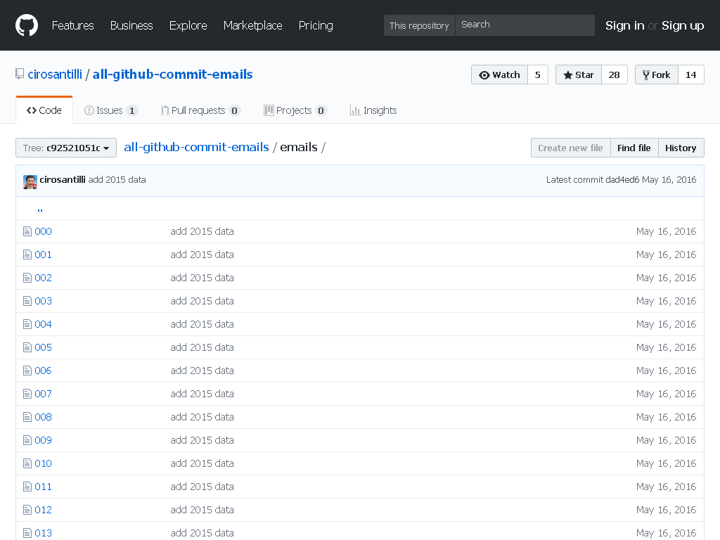Open the cirosantilli owner link in title

(55, 74)
